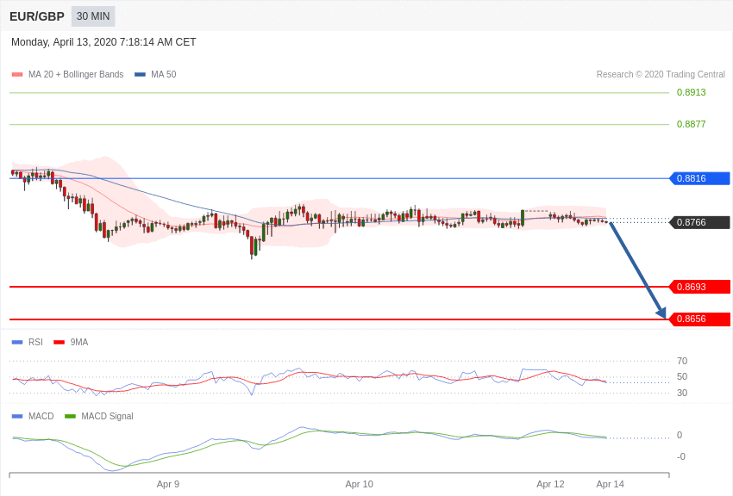The width and height of the screenshot is (733, 496).
Task: Click the 0.8913 resistance level label
Action: [x=691, y=92]
